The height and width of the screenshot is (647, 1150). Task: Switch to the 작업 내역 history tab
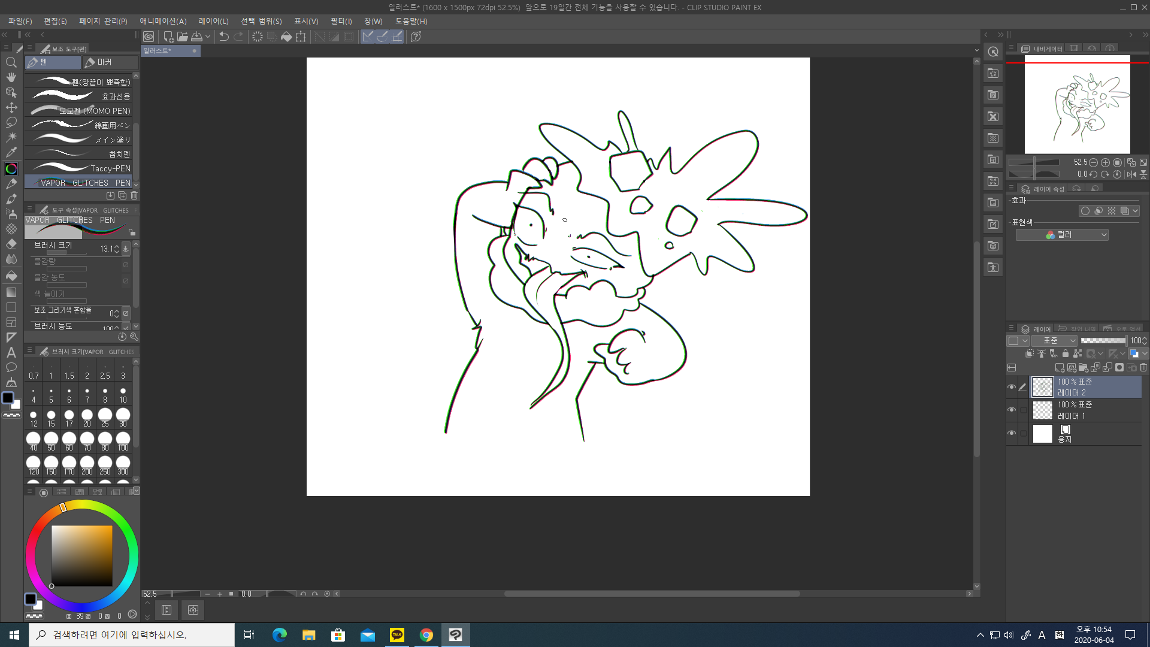point(1076,328)
